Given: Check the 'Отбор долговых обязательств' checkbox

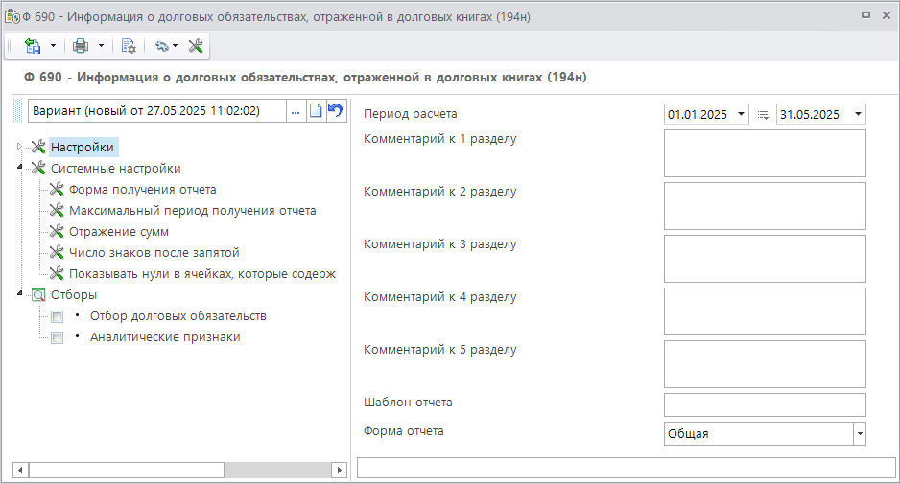Looking at the screenshot, I should coord(58,316).
